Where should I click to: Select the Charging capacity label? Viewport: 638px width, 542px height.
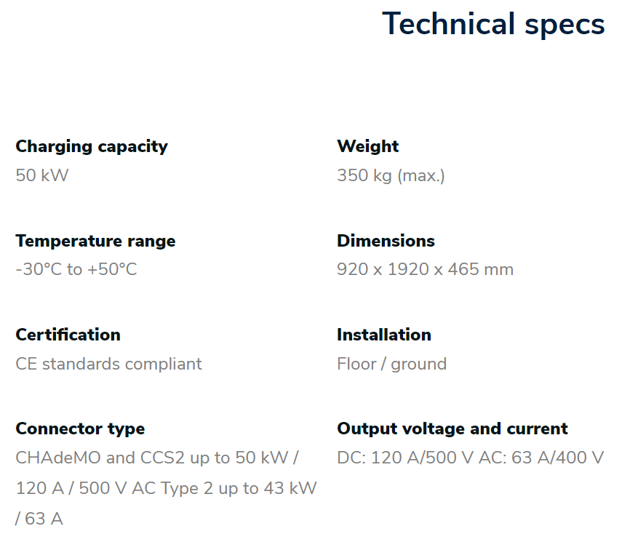pyautogui.click(x=92, y=147)
